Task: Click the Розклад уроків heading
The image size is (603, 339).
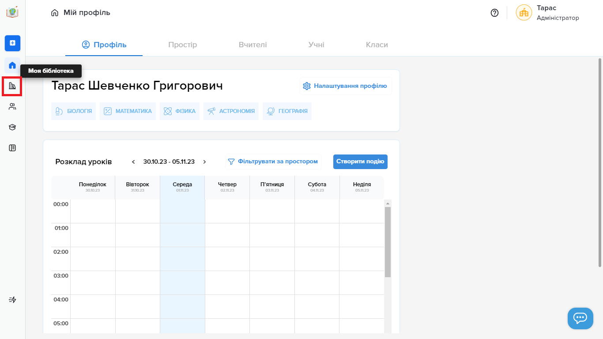Action: (83, 162)
